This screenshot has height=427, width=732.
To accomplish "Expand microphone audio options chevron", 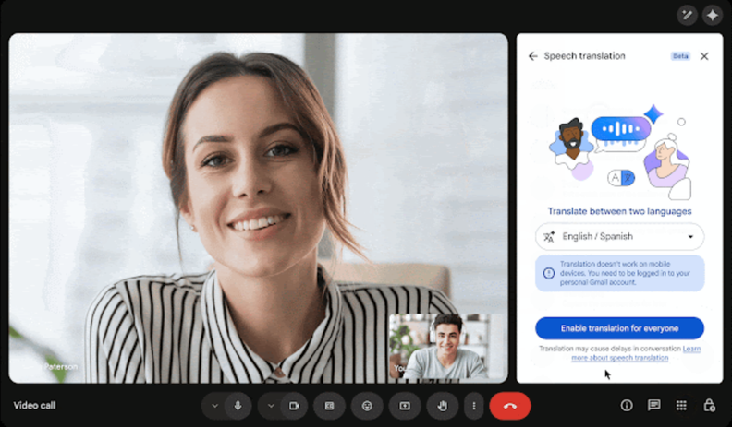I will click(214, 406).
